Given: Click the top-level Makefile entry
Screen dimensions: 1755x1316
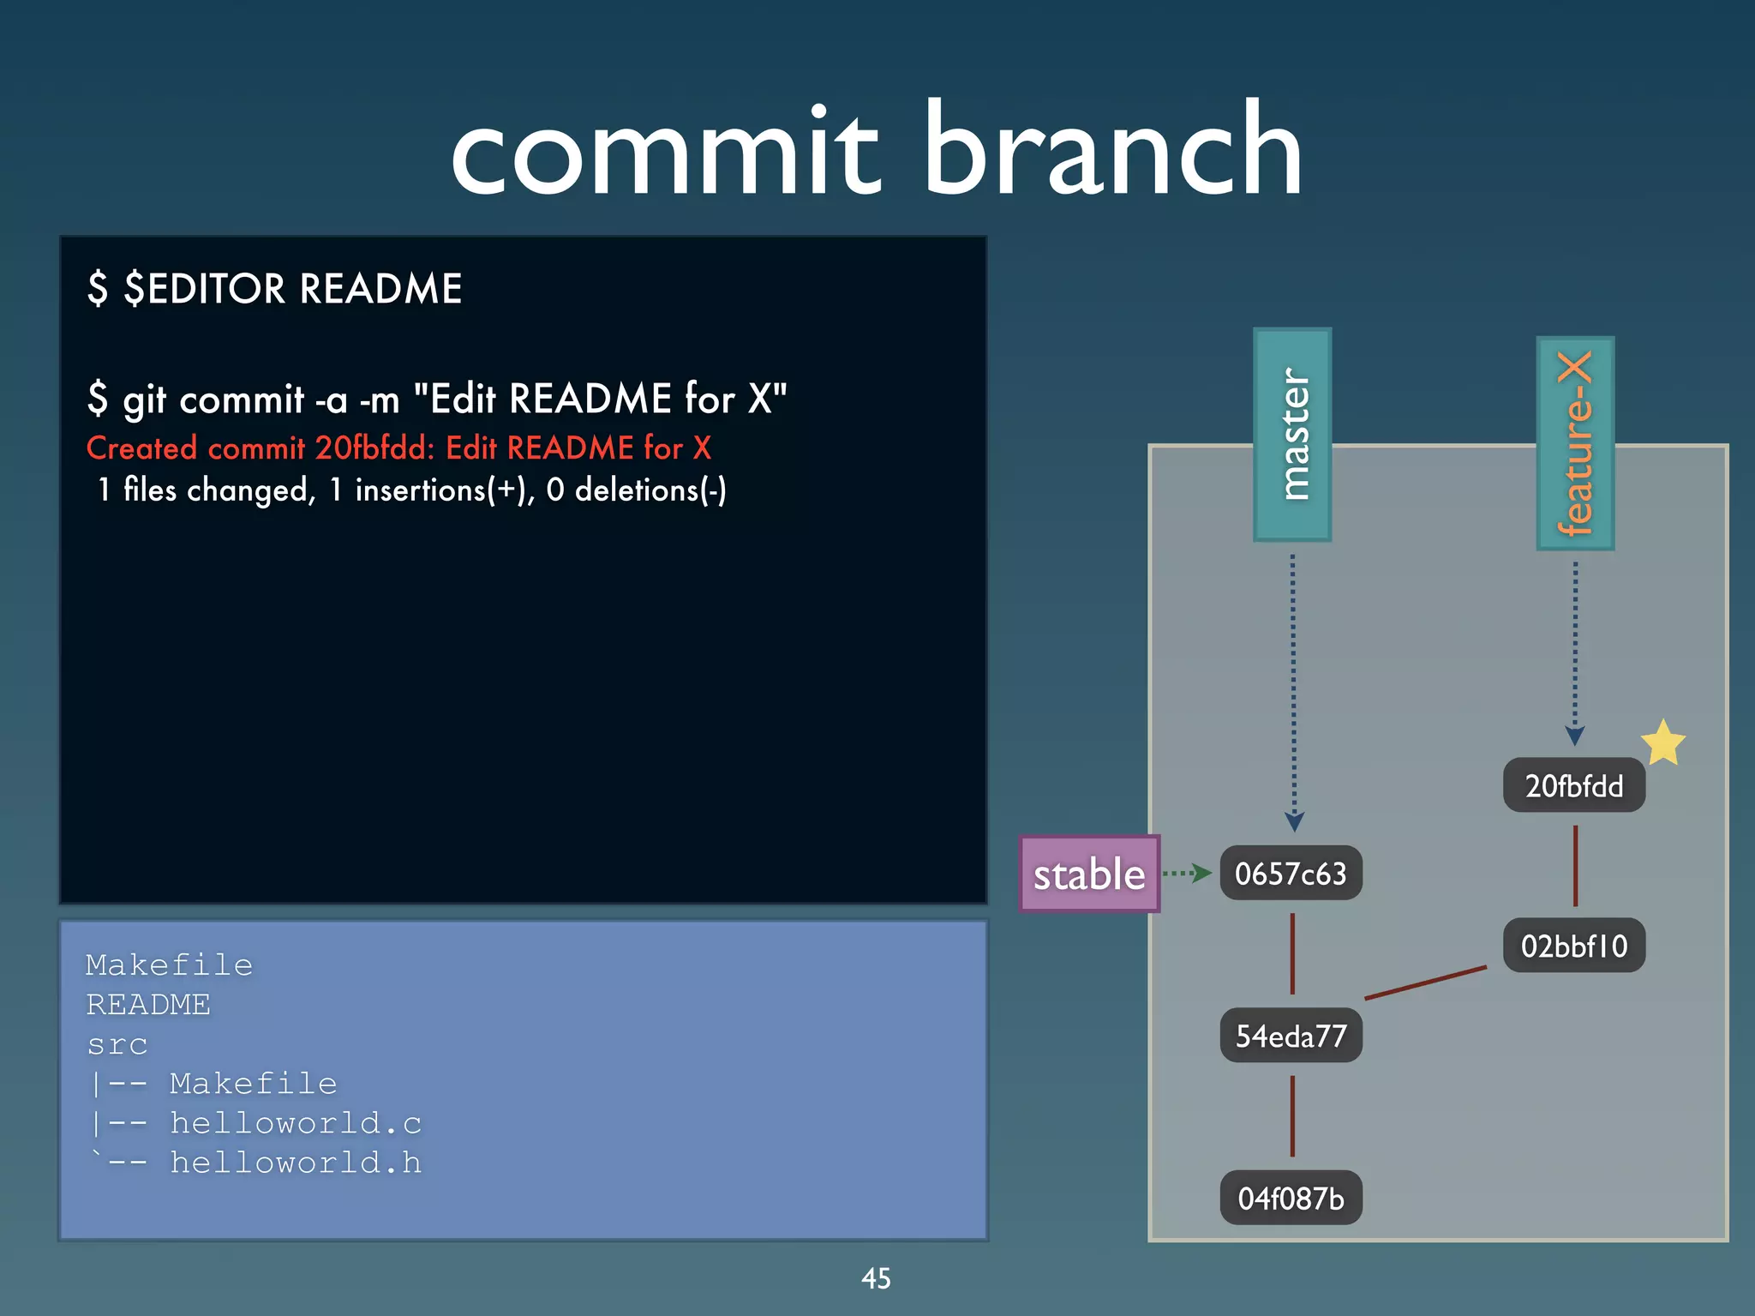Looking at the screenshot, I should [169, 965].
